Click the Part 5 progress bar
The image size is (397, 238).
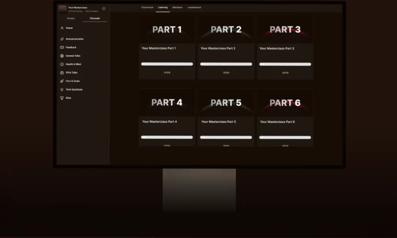226,137
